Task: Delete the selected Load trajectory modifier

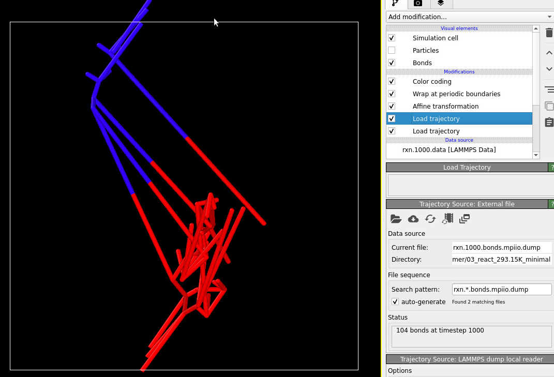Action: coord(549,33)
